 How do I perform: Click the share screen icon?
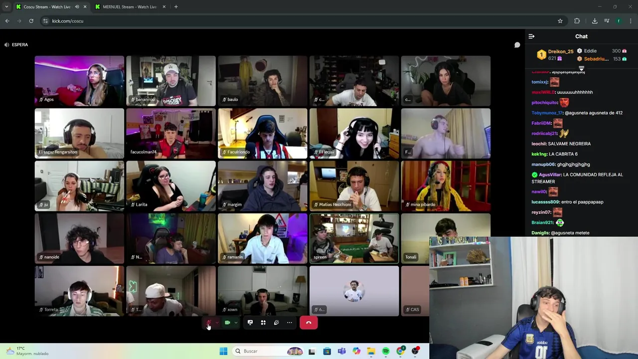click(250, 323)
